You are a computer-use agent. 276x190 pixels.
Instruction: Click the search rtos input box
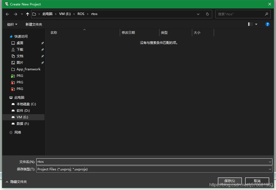(x=240, y=14)
